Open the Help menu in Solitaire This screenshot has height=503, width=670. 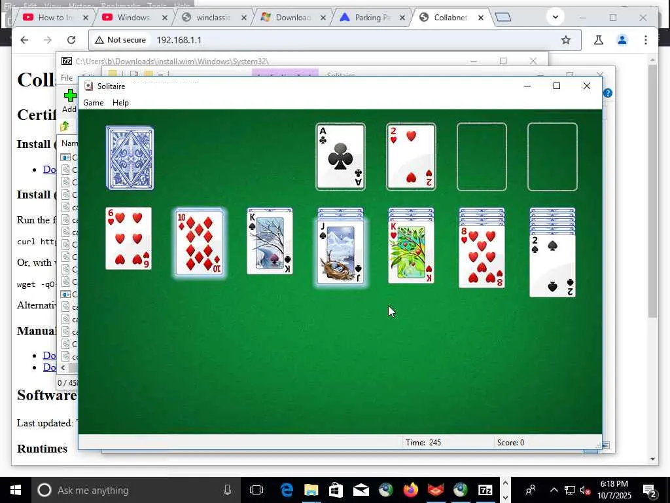tap(120, 103)
